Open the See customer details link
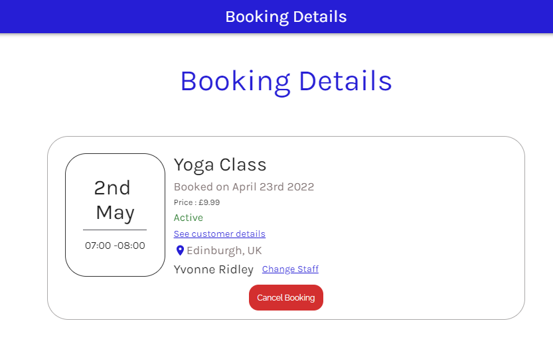 pos(219,234)
